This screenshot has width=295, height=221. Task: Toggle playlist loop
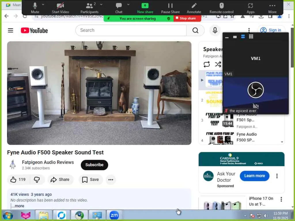tap(207, 64)
